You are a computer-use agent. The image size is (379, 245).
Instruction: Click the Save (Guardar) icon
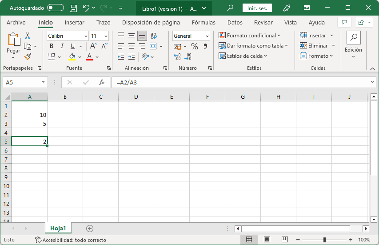(x=73, y=8)
